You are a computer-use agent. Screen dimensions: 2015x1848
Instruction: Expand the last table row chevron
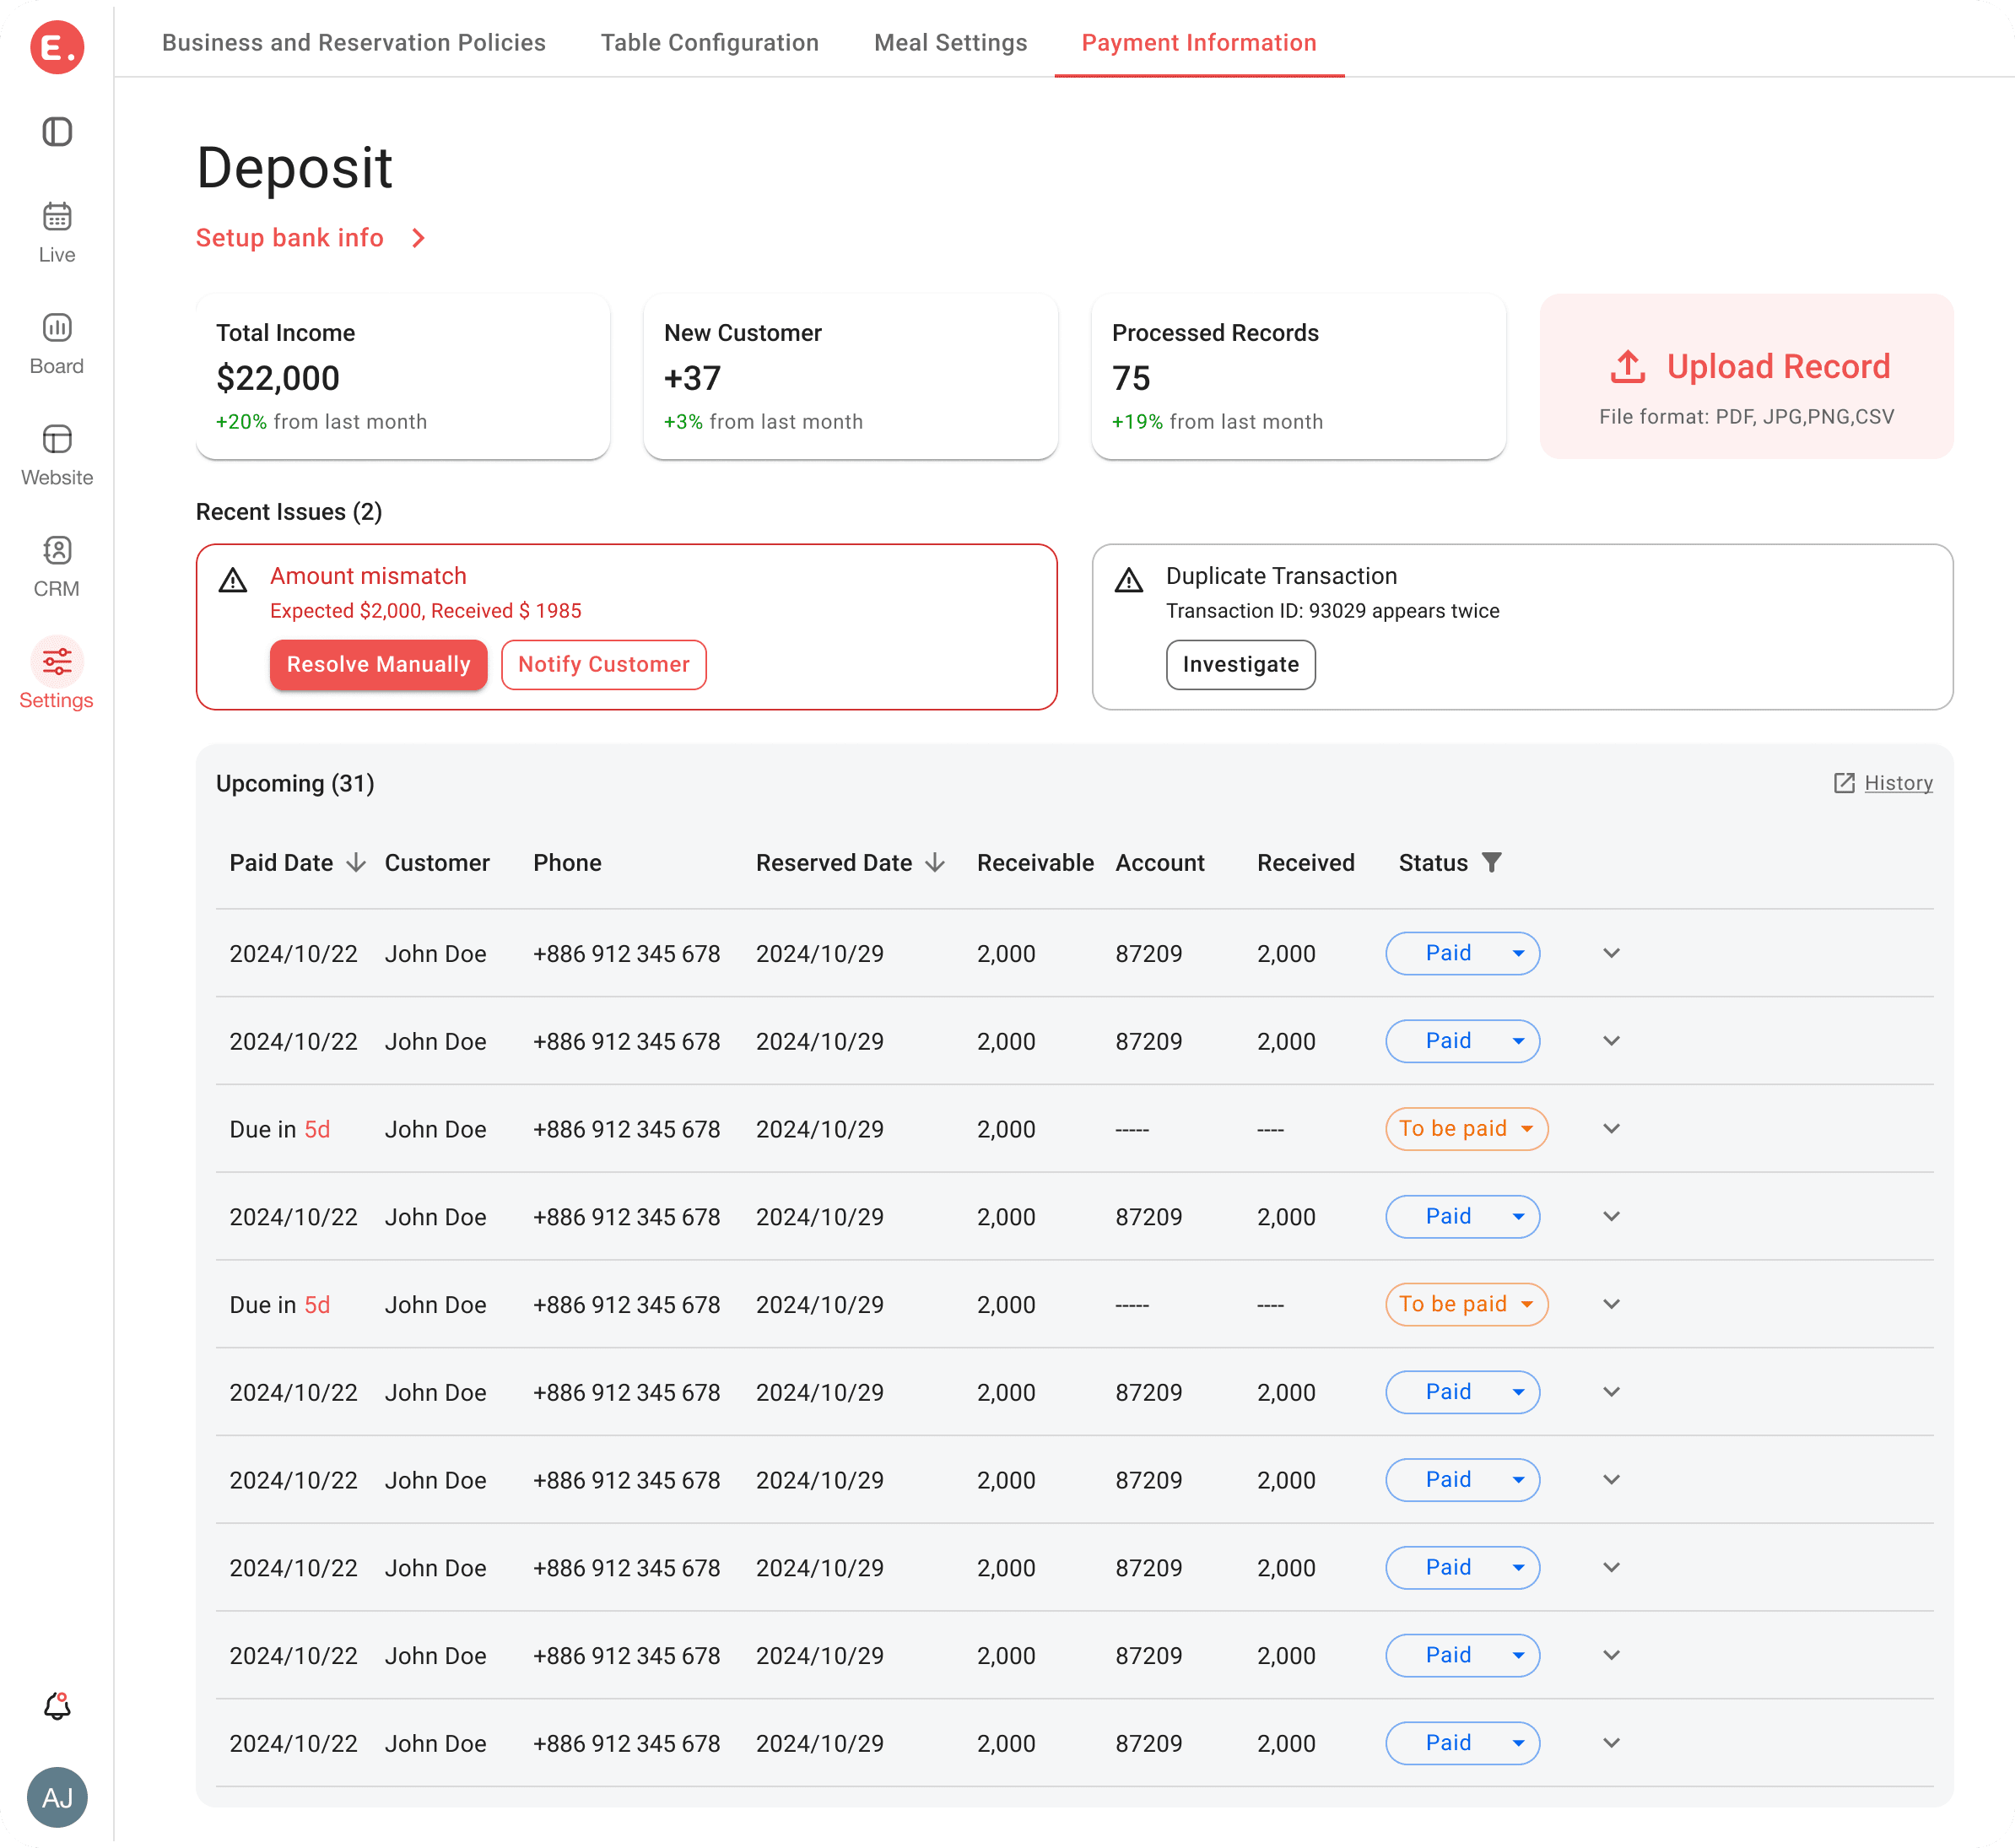click(x=1612, y=1744)
